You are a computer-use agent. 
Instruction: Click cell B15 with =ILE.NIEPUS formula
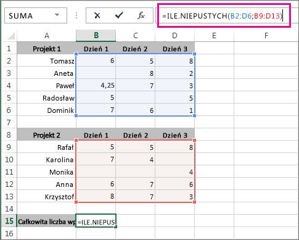click(x=96, y=221)
